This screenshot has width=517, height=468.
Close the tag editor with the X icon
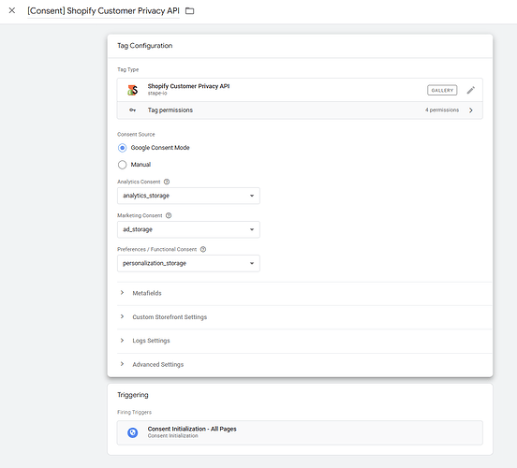tap(12, 10)
